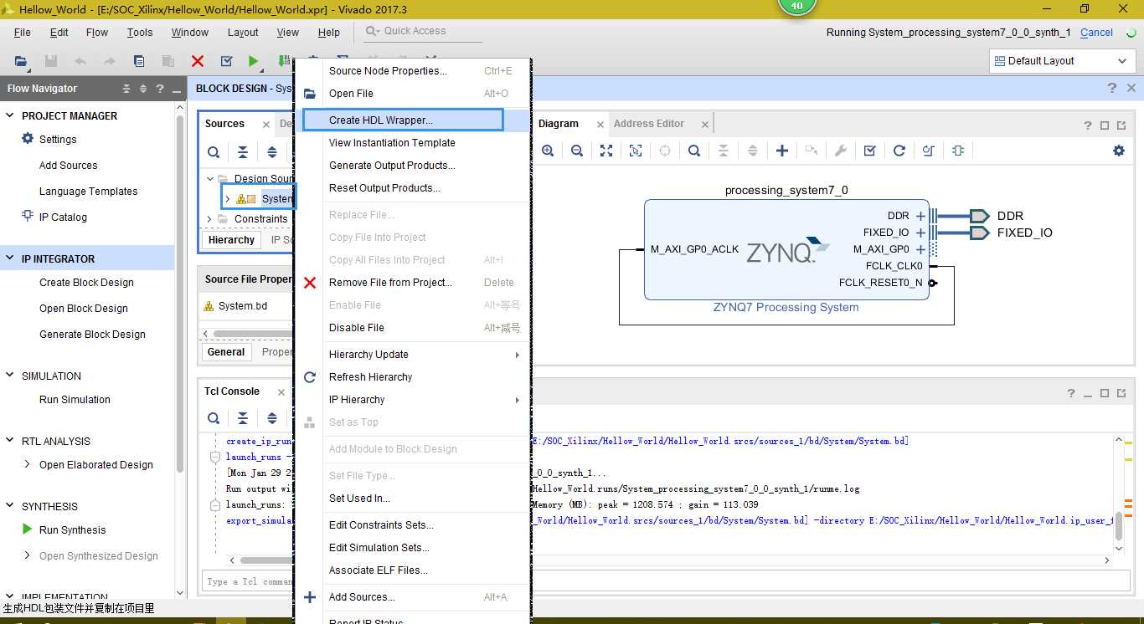The height and width of the screenshot is (624, 1144).
Task: Click Create Block Design
Action: [x=86, y=283]
